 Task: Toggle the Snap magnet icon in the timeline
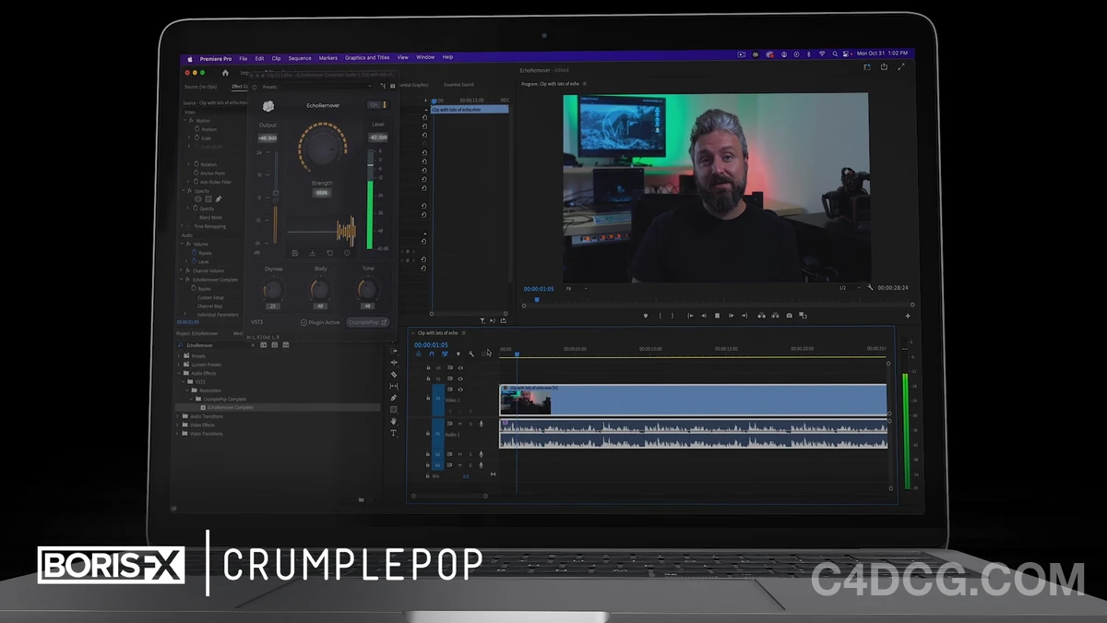pos(432,353)
